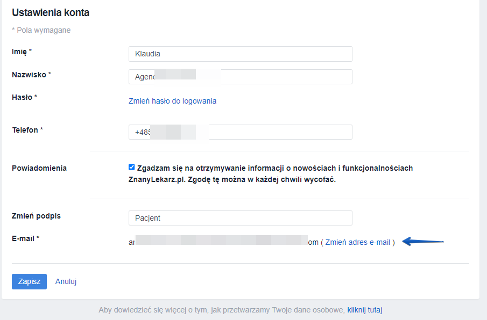Open the "kliknij tutaj" privacy link

click(x=364, y=310)
